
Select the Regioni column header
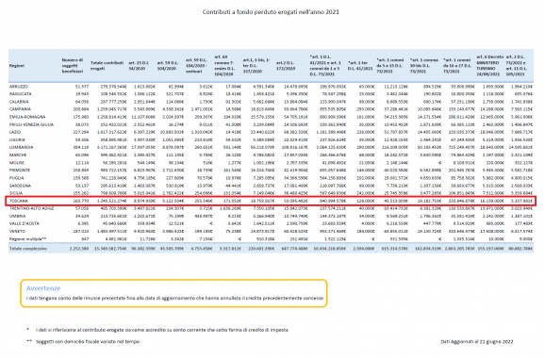[17, 66]
